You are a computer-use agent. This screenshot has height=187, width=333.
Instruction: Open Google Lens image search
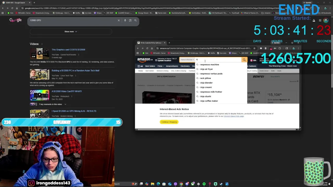(x=130, y=20)
